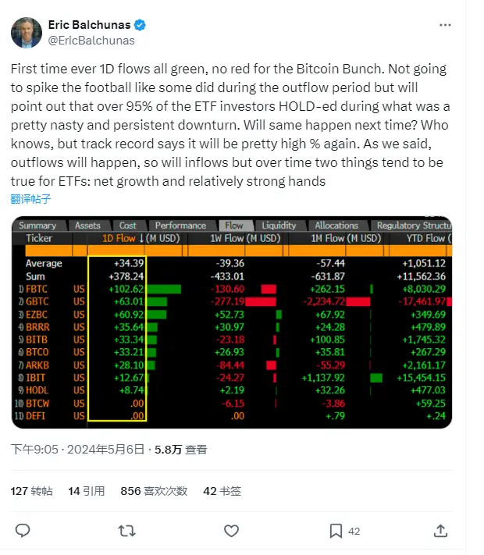Click the repost arrows icon
The image size is (484, 555).
pos(126,531)
